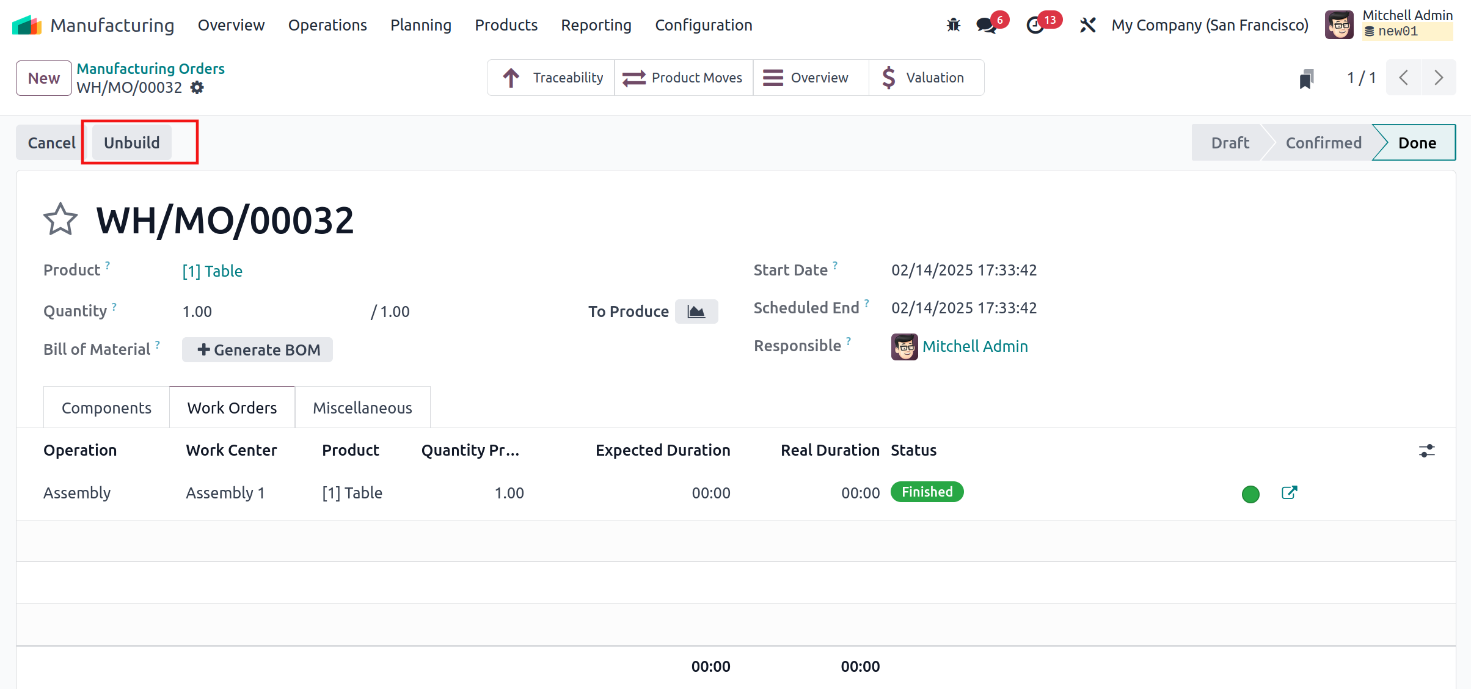Open the conversations chat icon
Image resolution: width=1471 pixels, height=689 pixels.
pos(986,25)
